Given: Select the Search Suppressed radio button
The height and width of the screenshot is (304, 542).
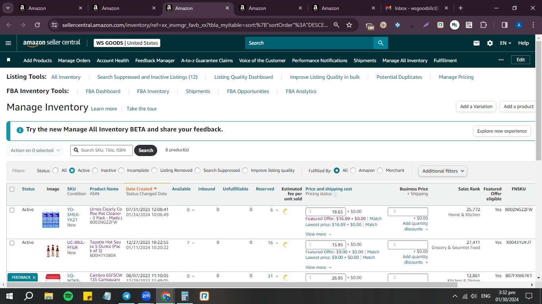Looking at the screenshot, I should (198, 171).
